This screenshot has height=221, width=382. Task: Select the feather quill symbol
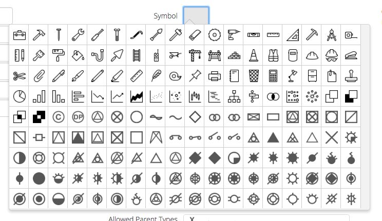[156, 76]
